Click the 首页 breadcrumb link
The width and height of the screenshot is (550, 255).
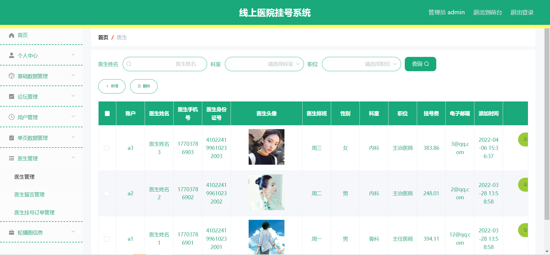pos(103,37)
